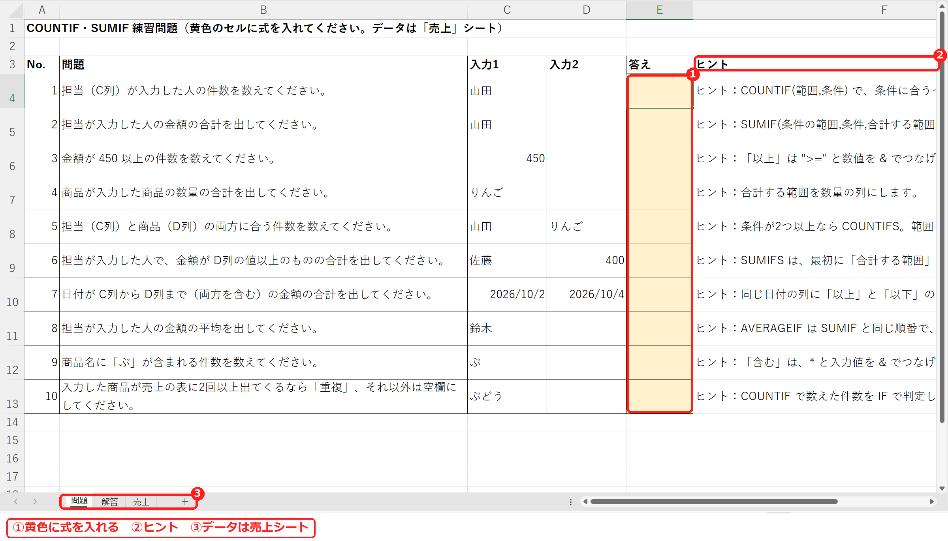Click previous sheet navigation arrow
Image resolution: width=948 pixels, height=541 pixels.
16,502
